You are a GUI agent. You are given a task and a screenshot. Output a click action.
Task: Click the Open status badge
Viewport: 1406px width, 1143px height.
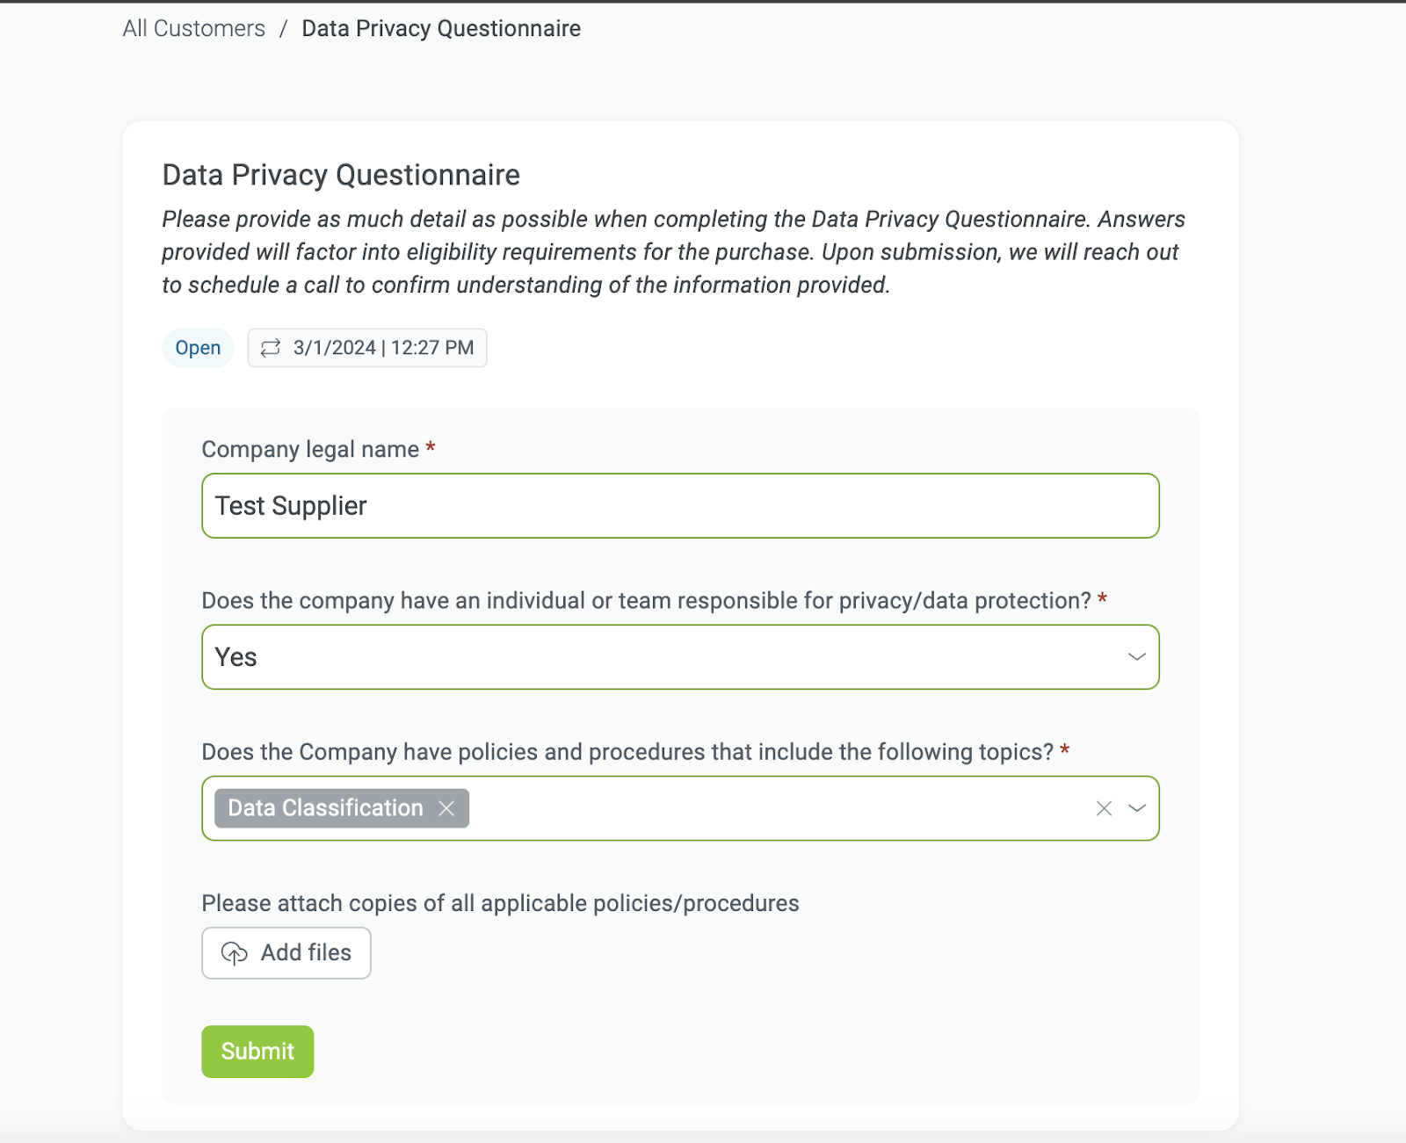(x=197, y=347)
